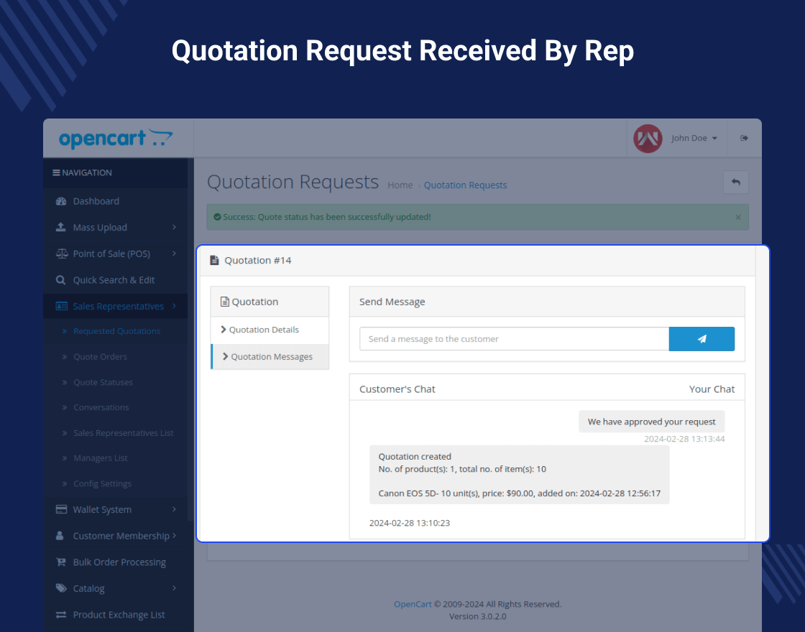Click the Mass Upload upload icon
The image size is (805, 632).
(60, 227)
